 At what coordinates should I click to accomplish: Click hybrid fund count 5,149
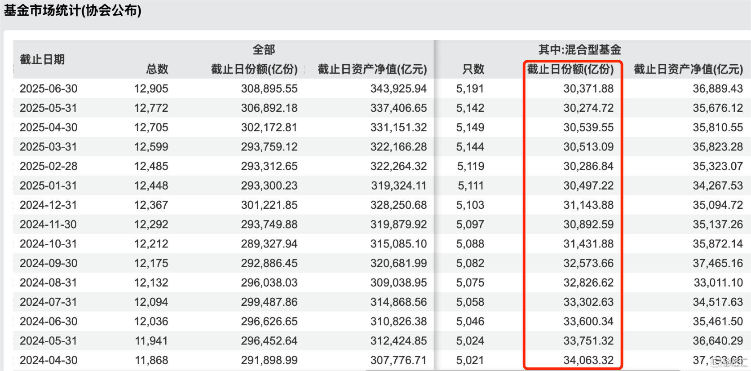click(470, 127)
